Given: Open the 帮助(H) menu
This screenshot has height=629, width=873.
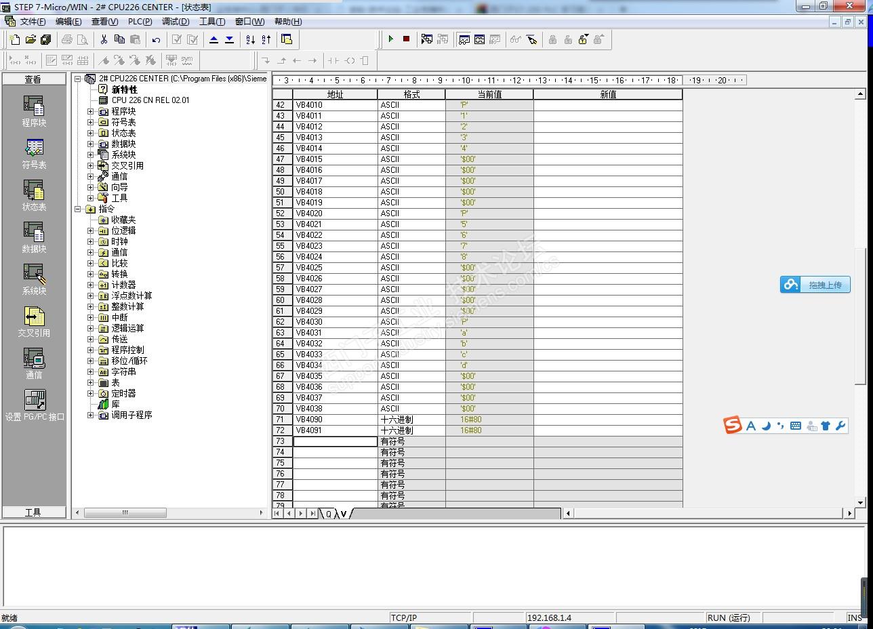Looking at the screenshot, I should [x=288, y=22].
